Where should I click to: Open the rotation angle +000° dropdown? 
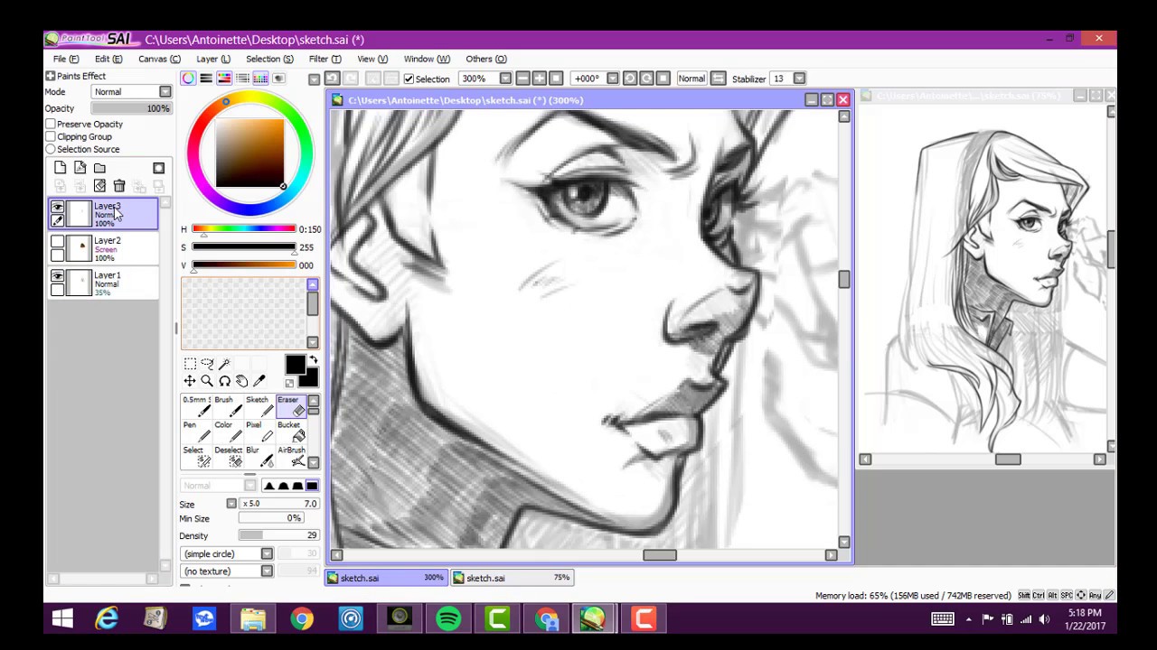pos(612,79)
